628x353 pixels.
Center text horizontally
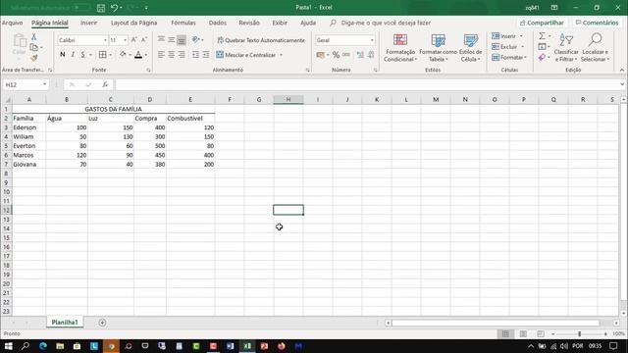(171, 55)
